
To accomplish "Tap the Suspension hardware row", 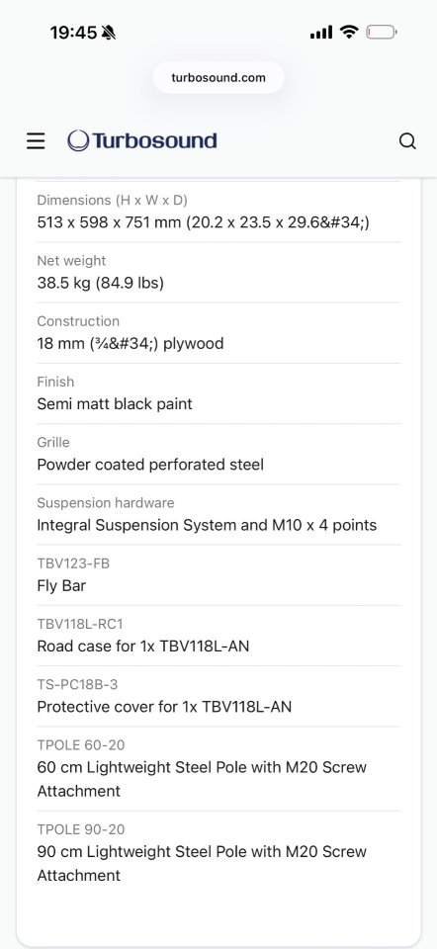I will coord(218,514).
